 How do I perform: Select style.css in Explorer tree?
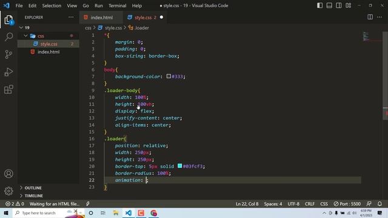(48, 44)
